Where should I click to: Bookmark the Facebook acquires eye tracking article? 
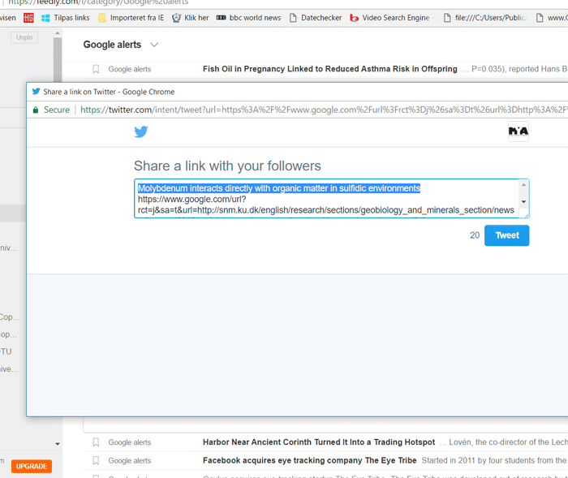(x=96, y=461)
